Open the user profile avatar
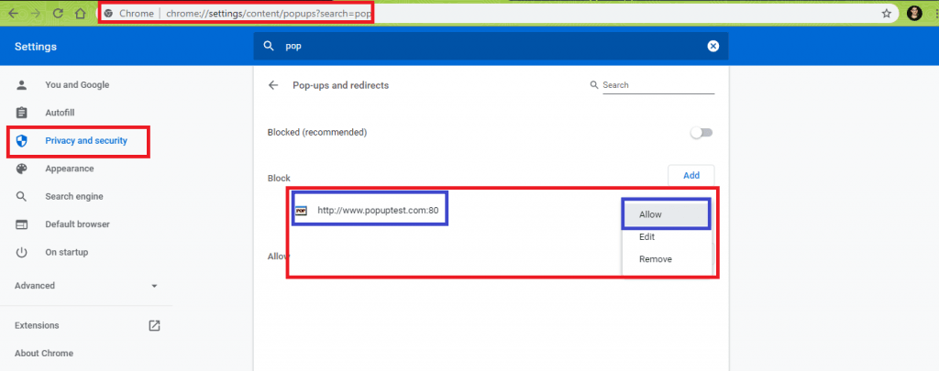The height and width of the screenshot is (371, 939). 914,13
